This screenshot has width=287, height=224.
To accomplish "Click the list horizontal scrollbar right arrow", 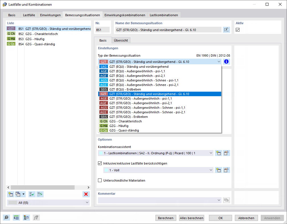I will point(88,187).
